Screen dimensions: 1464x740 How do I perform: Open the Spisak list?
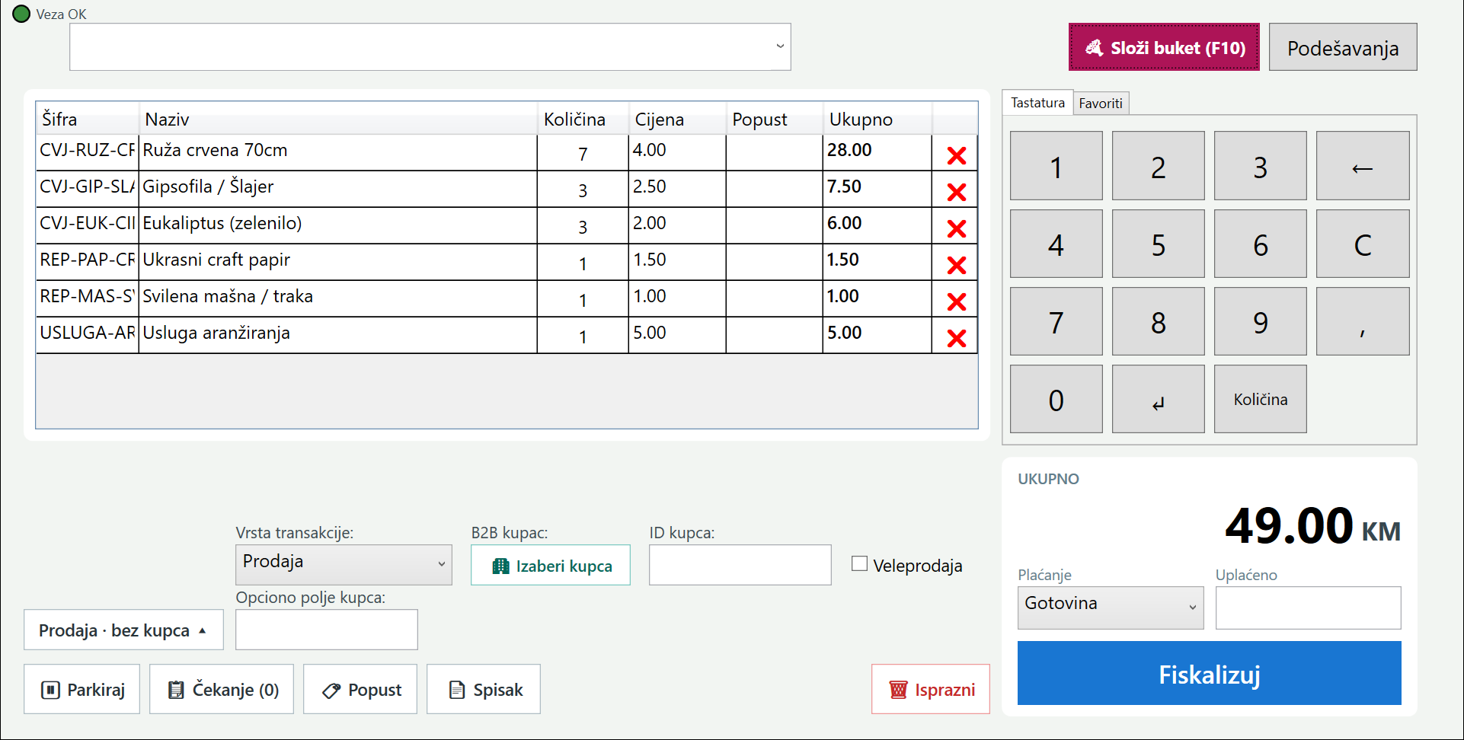coord(484,689)
